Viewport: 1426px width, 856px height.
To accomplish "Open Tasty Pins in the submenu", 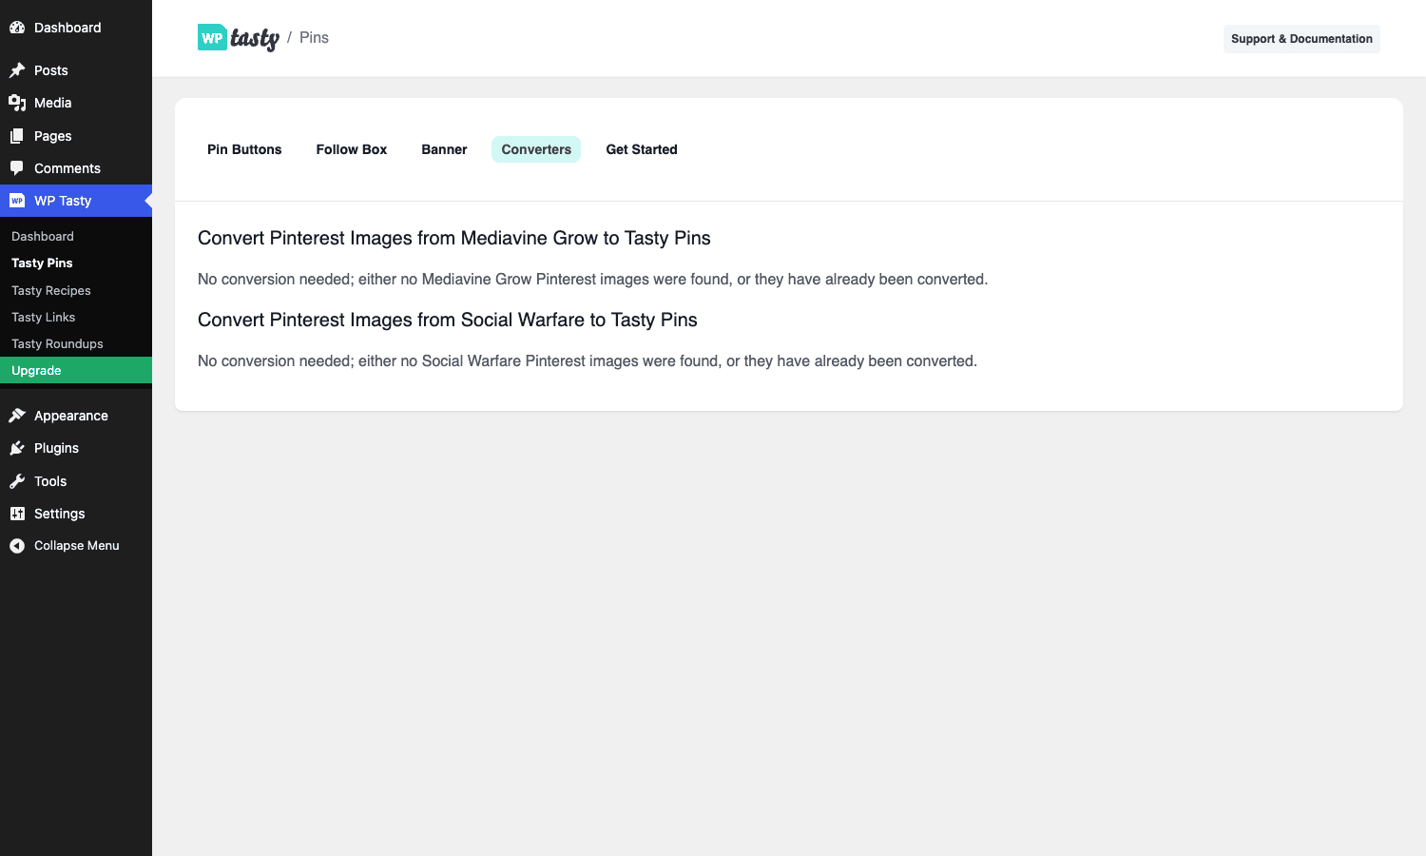I will click(42, 263).
